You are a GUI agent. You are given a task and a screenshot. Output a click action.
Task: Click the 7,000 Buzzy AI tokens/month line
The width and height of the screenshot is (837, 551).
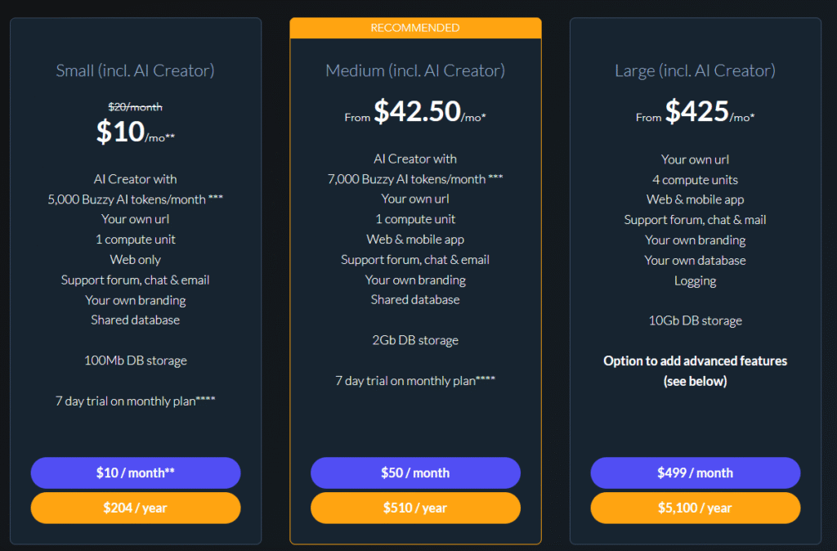point(415,178)
